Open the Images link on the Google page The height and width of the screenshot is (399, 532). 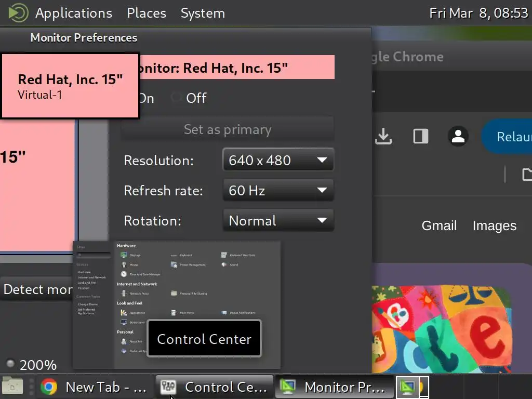tap(495, 225)
